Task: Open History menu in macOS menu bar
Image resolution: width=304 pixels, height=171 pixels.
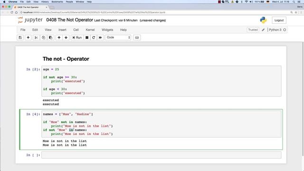Action: point(45,2)
